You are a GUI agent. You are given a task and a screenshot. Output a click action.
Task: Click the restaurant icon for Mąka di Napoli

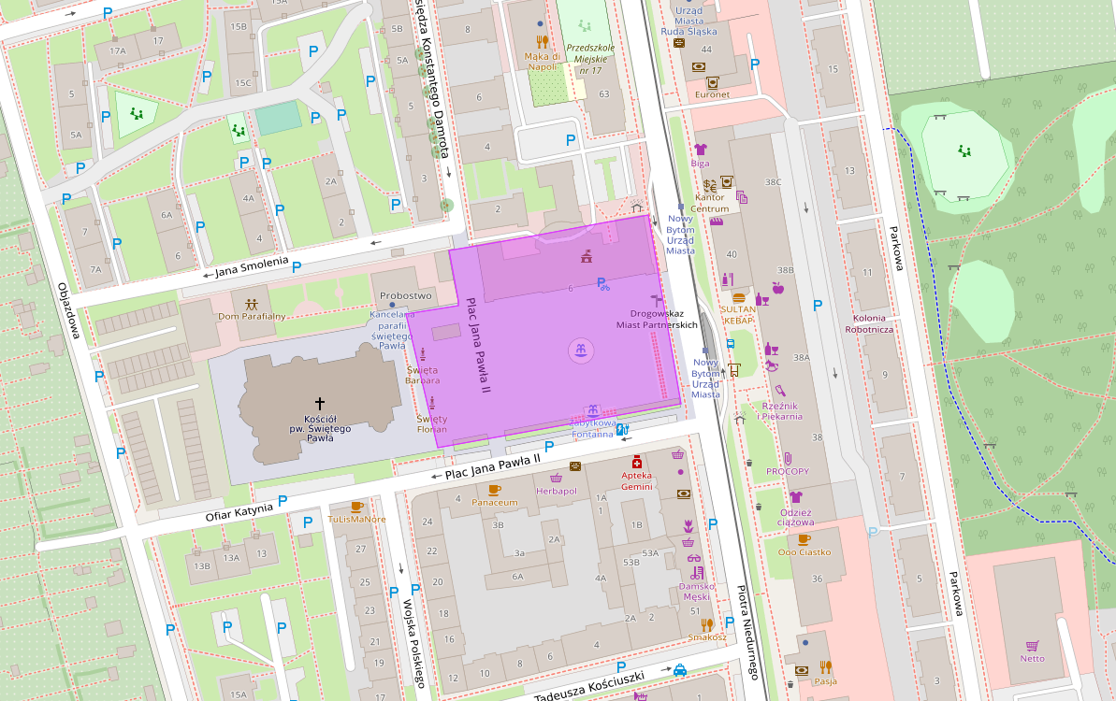(x=541, y=42)
